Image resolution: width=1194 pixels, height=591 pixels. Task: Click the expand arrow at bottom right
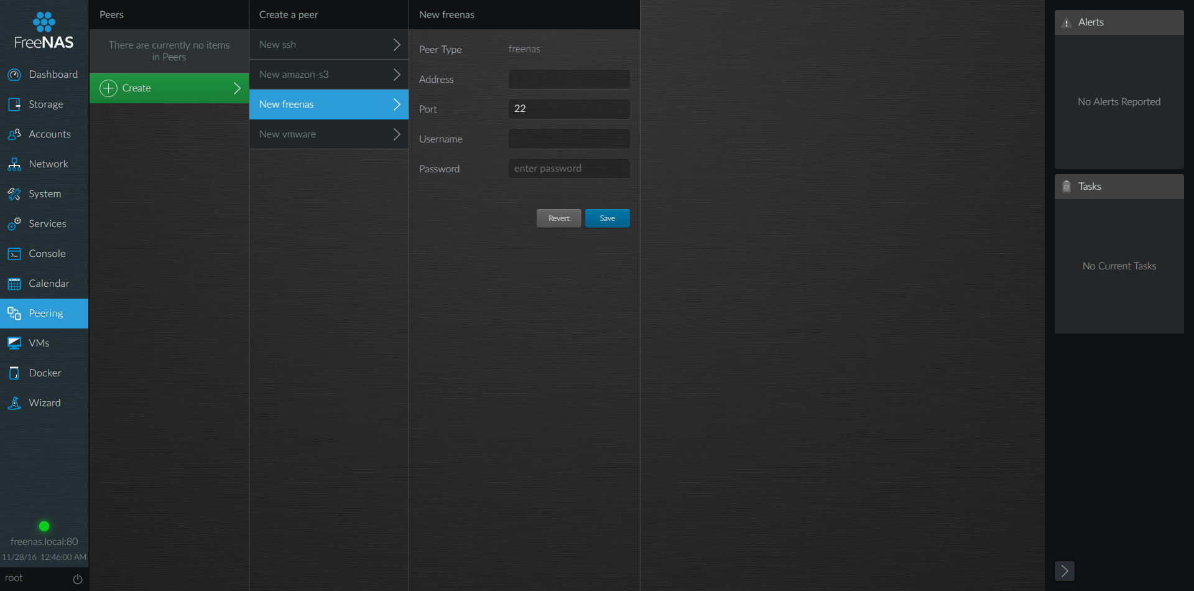1064,570
